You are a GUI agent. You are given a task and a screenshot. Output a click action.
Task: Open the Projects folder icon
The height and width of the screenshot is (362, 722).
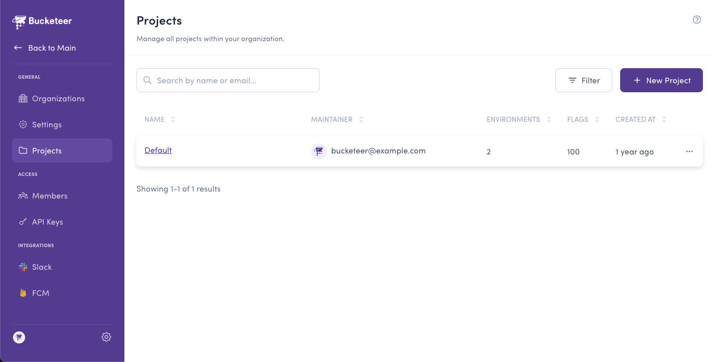23,150
